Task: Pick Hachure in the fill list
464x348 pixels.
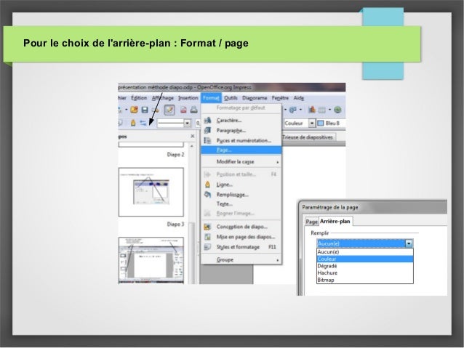Action: 364,273
